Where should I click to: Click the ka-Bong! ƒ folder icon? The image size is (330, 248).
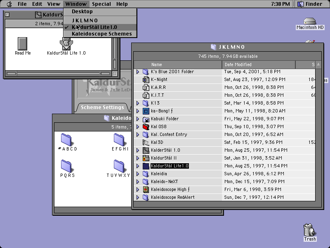[x=146, y=111]
